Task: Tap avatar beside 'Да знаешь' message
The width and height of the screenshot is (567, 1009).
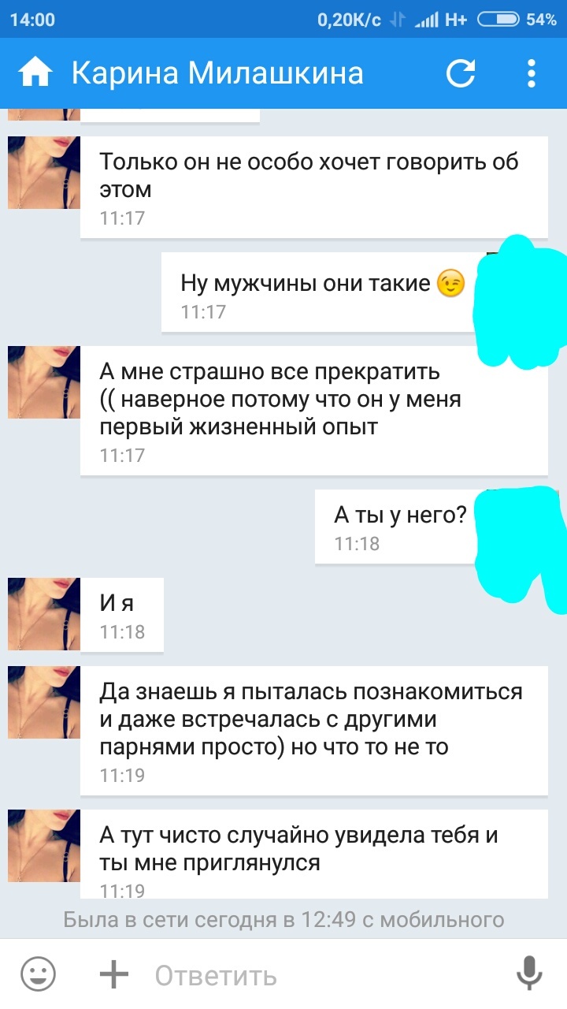Action: (x=44, y=702)
